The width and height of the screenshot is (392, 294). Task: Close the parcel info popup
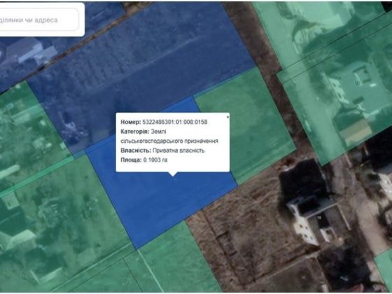tap(227, 117)
